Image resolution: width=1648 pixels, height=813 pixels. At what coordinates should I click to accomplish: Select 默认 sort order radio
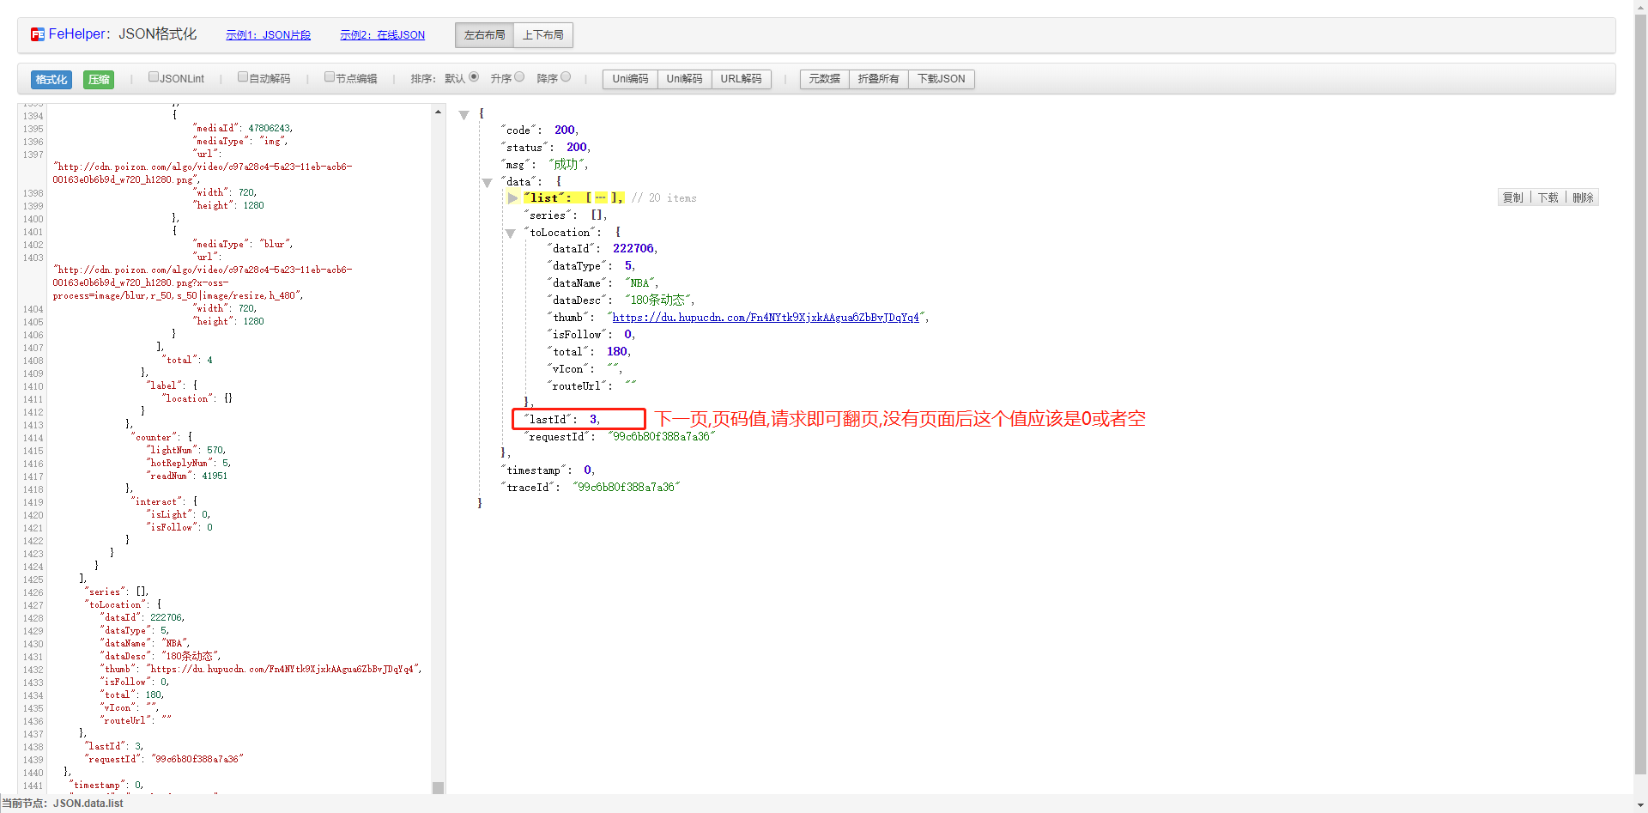point(474,77)
